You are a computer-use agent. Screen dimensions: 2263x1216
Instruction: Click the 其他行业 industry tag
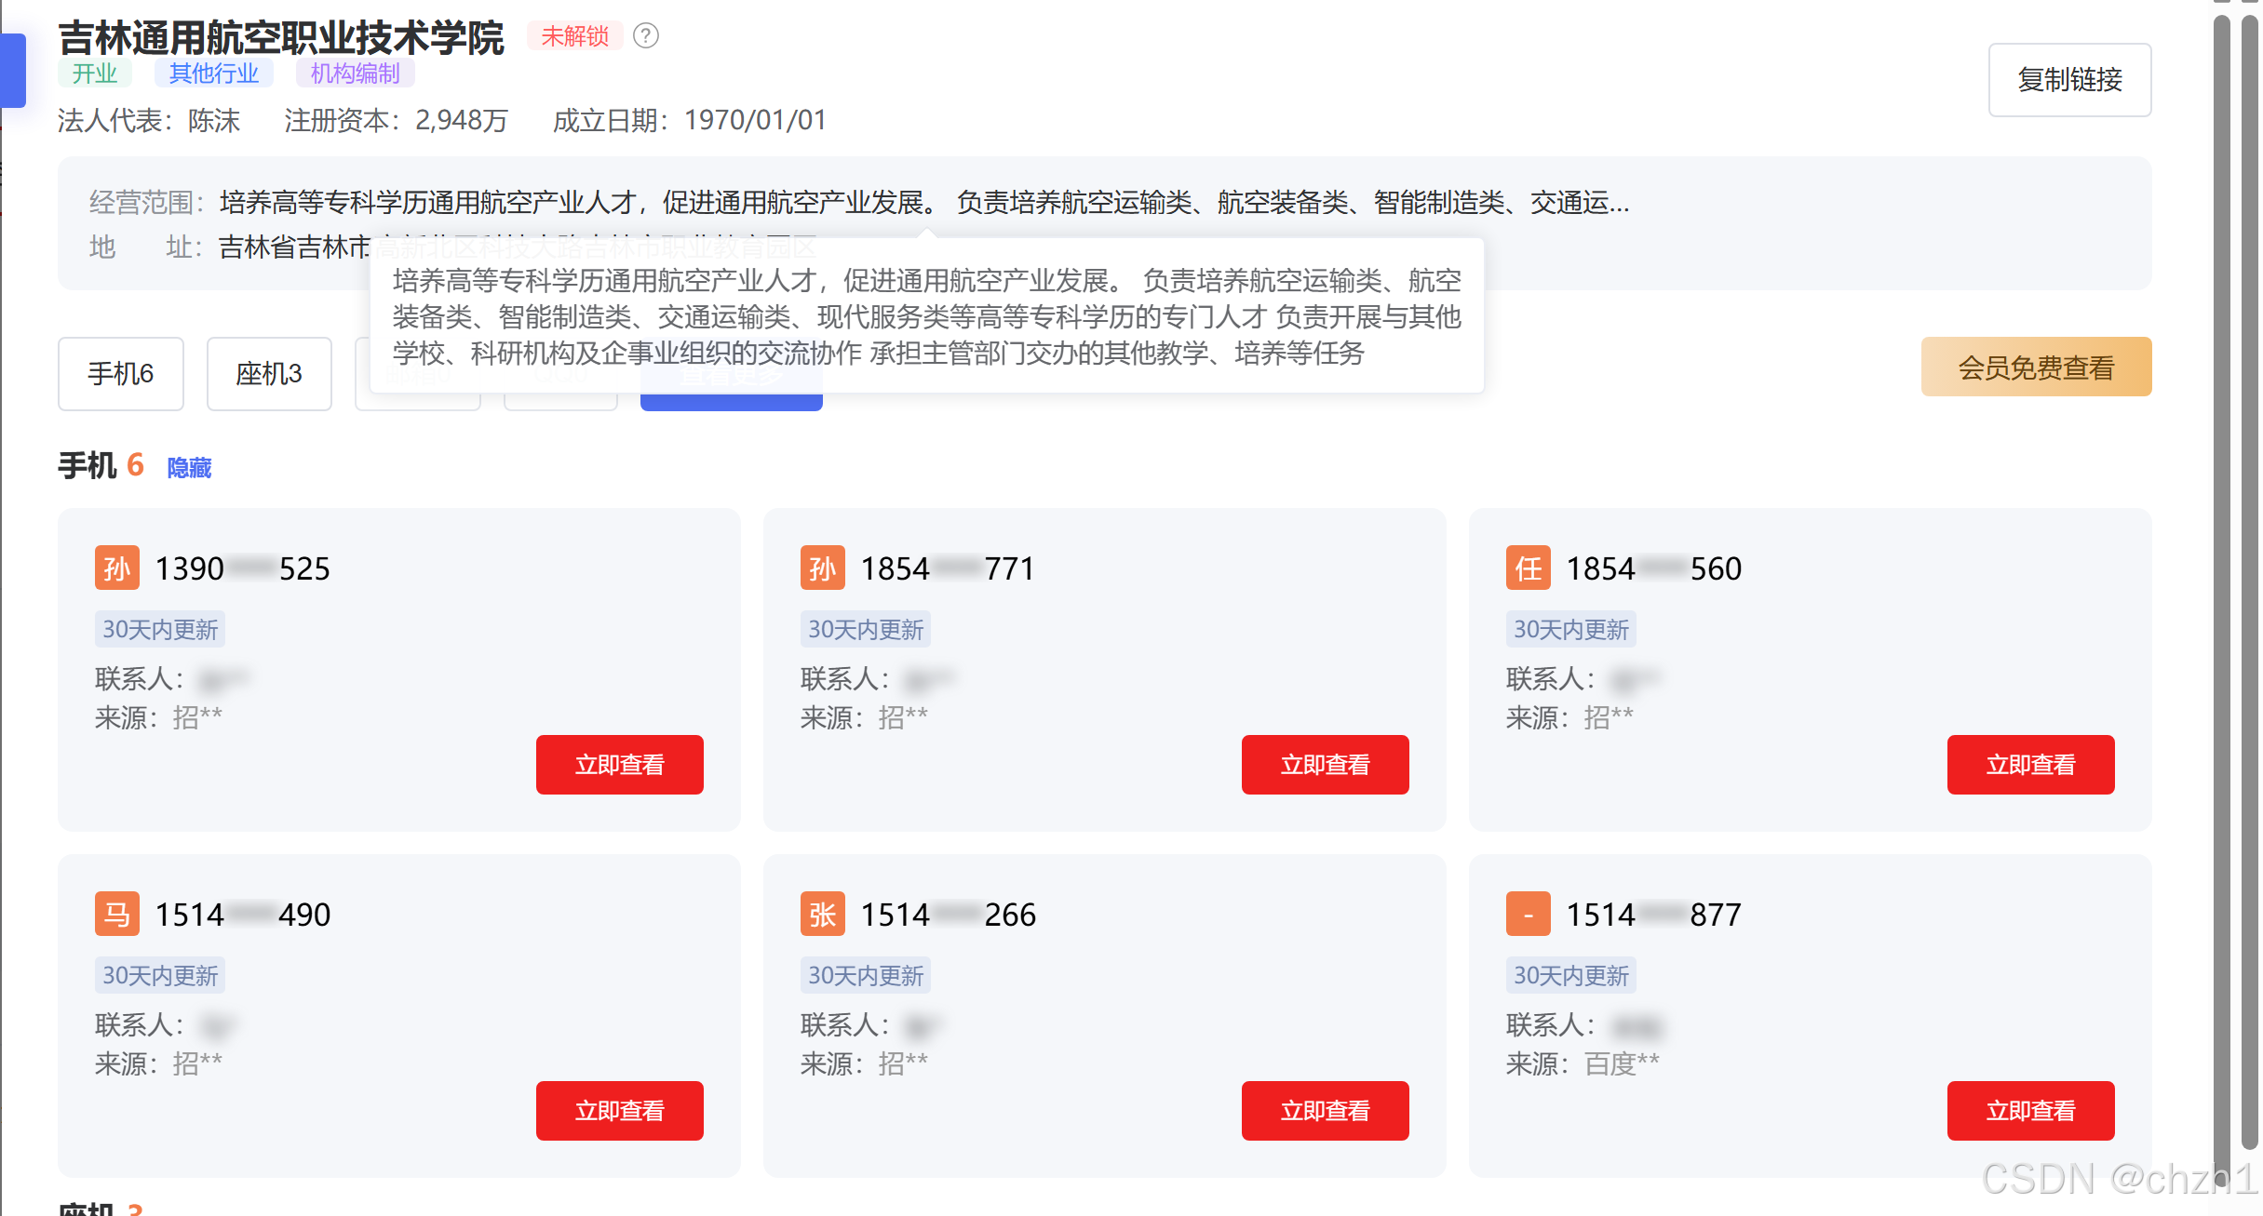click(213, 73)
